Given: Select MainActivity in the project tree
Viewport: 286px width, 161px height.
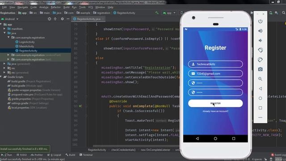Looking at the screenshot, I should click(26, 46).
